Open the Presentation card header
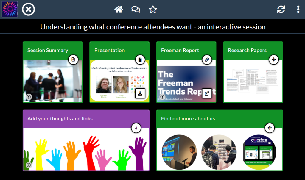This screenshot has height=180, width=305. (119, 50)
